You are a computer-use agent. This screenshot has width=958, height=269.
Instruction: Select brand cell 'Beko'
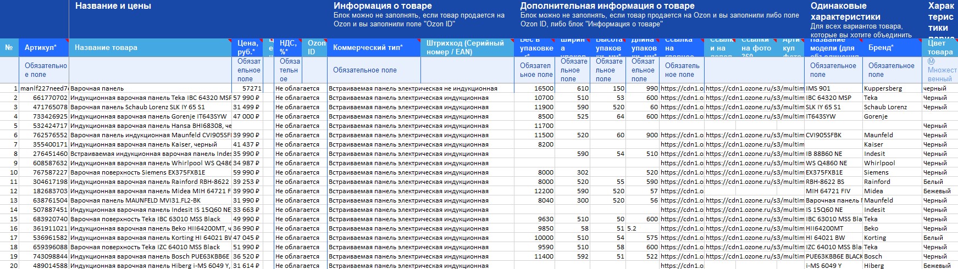tap(892, 228)
